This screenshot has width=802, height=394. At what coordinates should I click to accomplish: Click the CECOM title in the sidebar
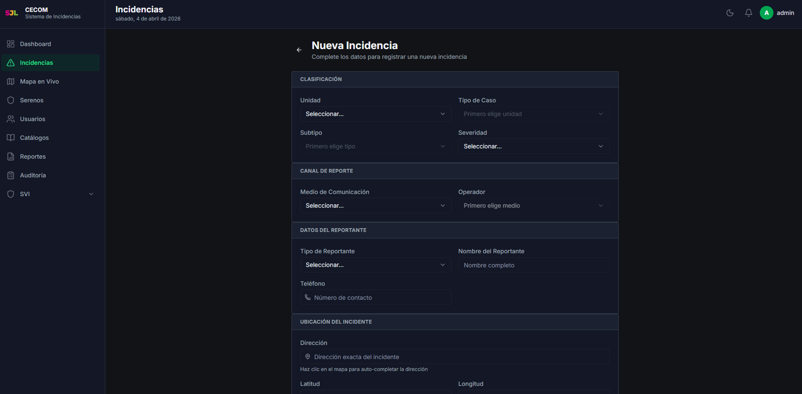tap(37, 9)
